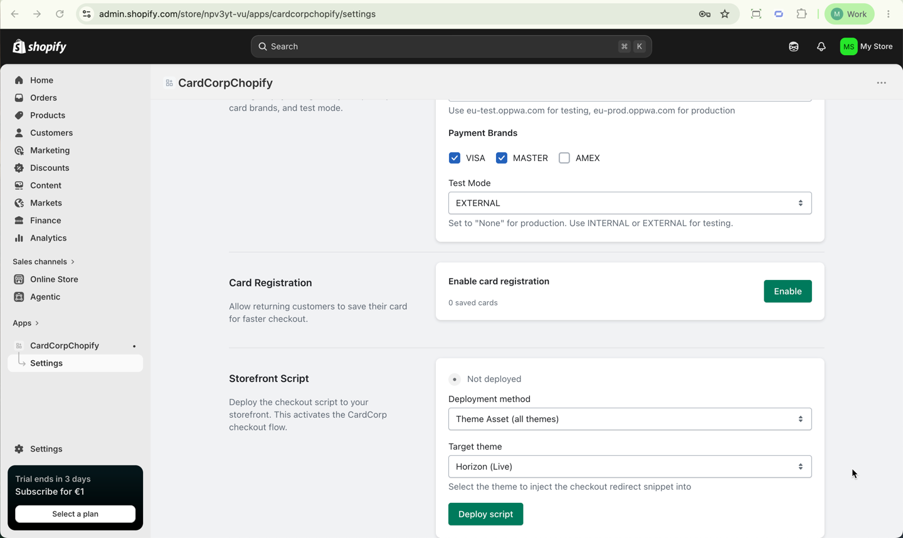Click the Storefront Script heading
The width and height of the screenshot is (903, 538).
(x=269, y=378)
